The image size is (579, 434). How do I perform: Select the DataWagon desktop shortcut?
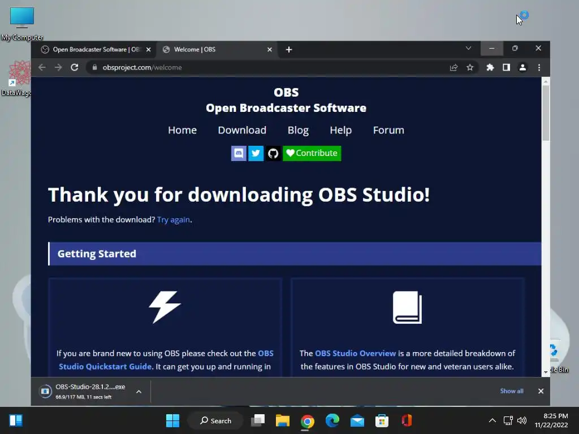click(x=16, y=78)
